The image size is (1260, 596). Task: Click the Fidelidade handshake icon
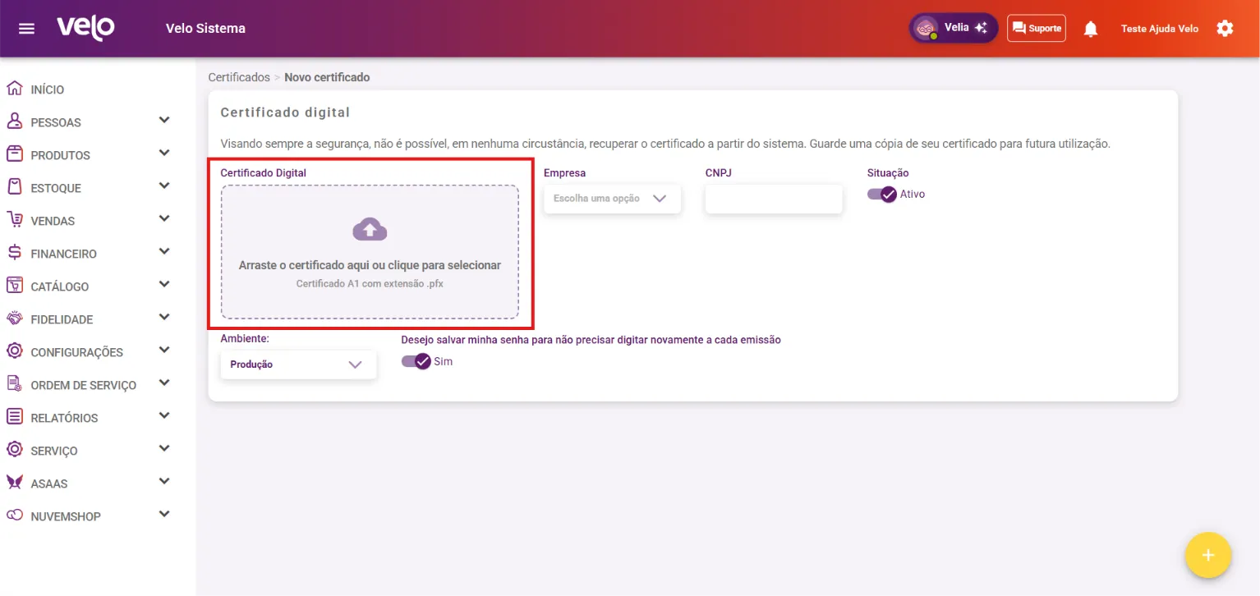coord(14,319)
